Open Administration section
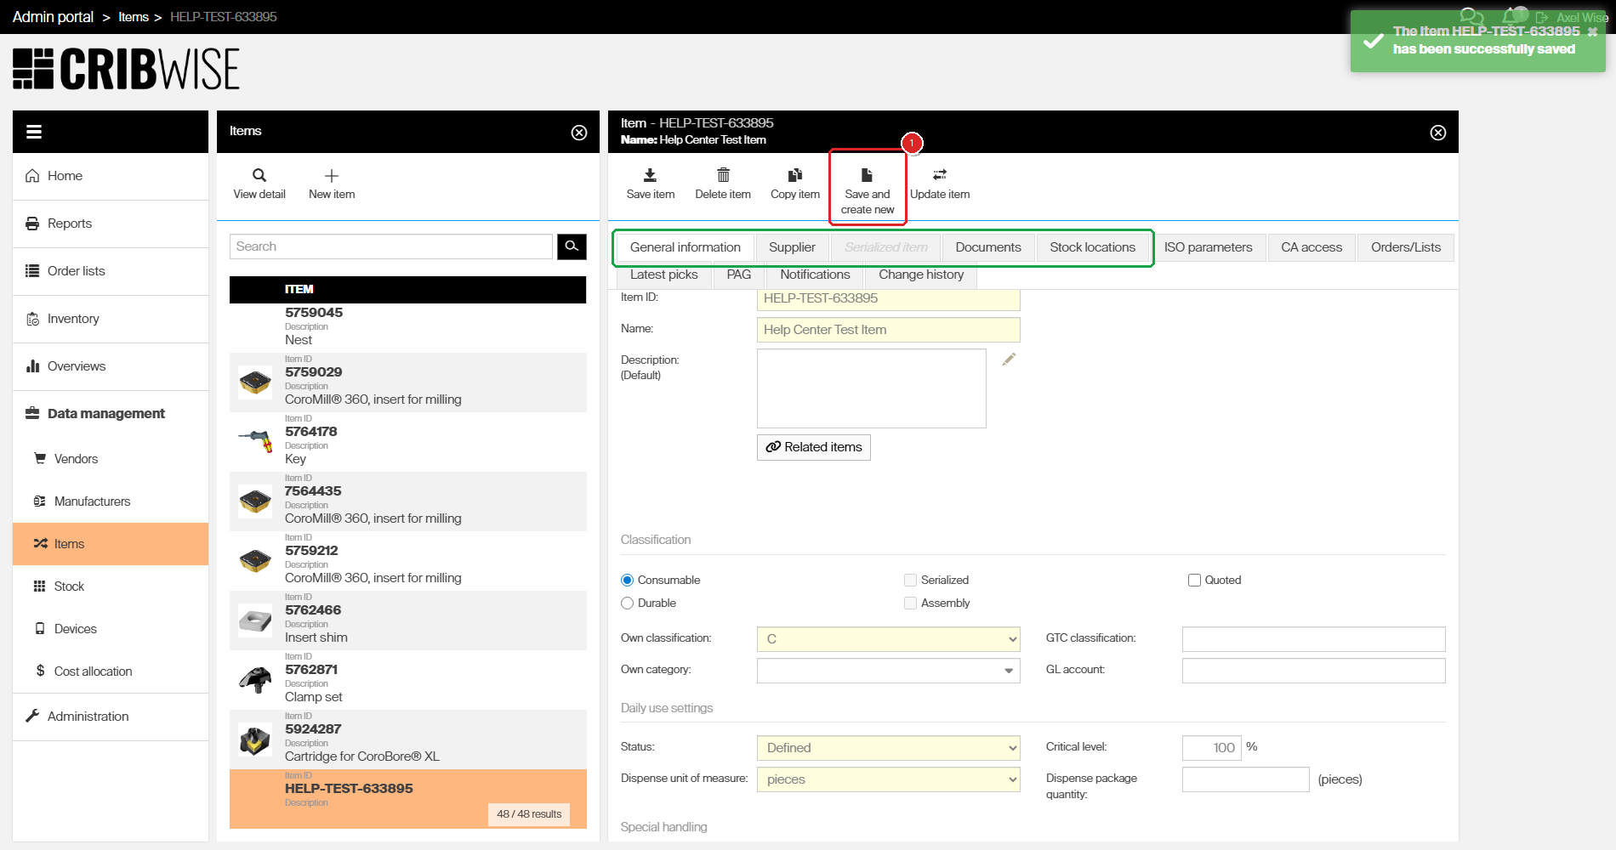Viewport: 1616px width, 850px height. 111,717
